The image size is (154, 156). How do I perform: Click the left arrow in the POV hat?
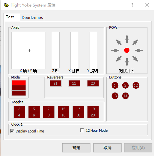(x=115, y=50)
